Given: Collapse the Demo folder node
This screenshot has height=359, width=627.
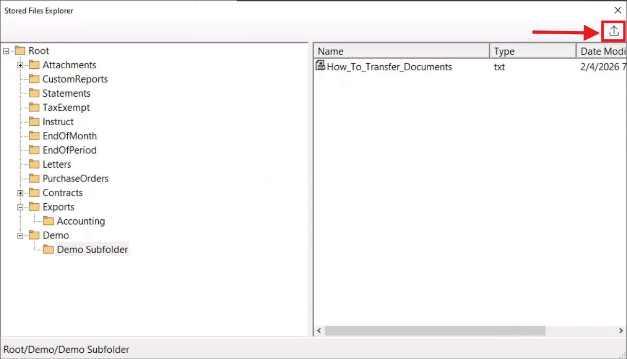Looking at the screenshot, I should click(20, 235).
